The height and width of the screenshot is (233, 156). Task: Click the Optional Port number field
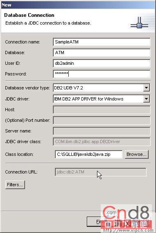[x=102, y=120]
